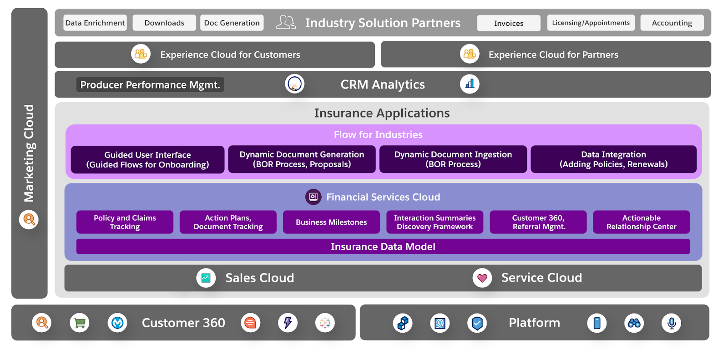Click the shield checkmark icon in Platform

(x=477, y=323)
